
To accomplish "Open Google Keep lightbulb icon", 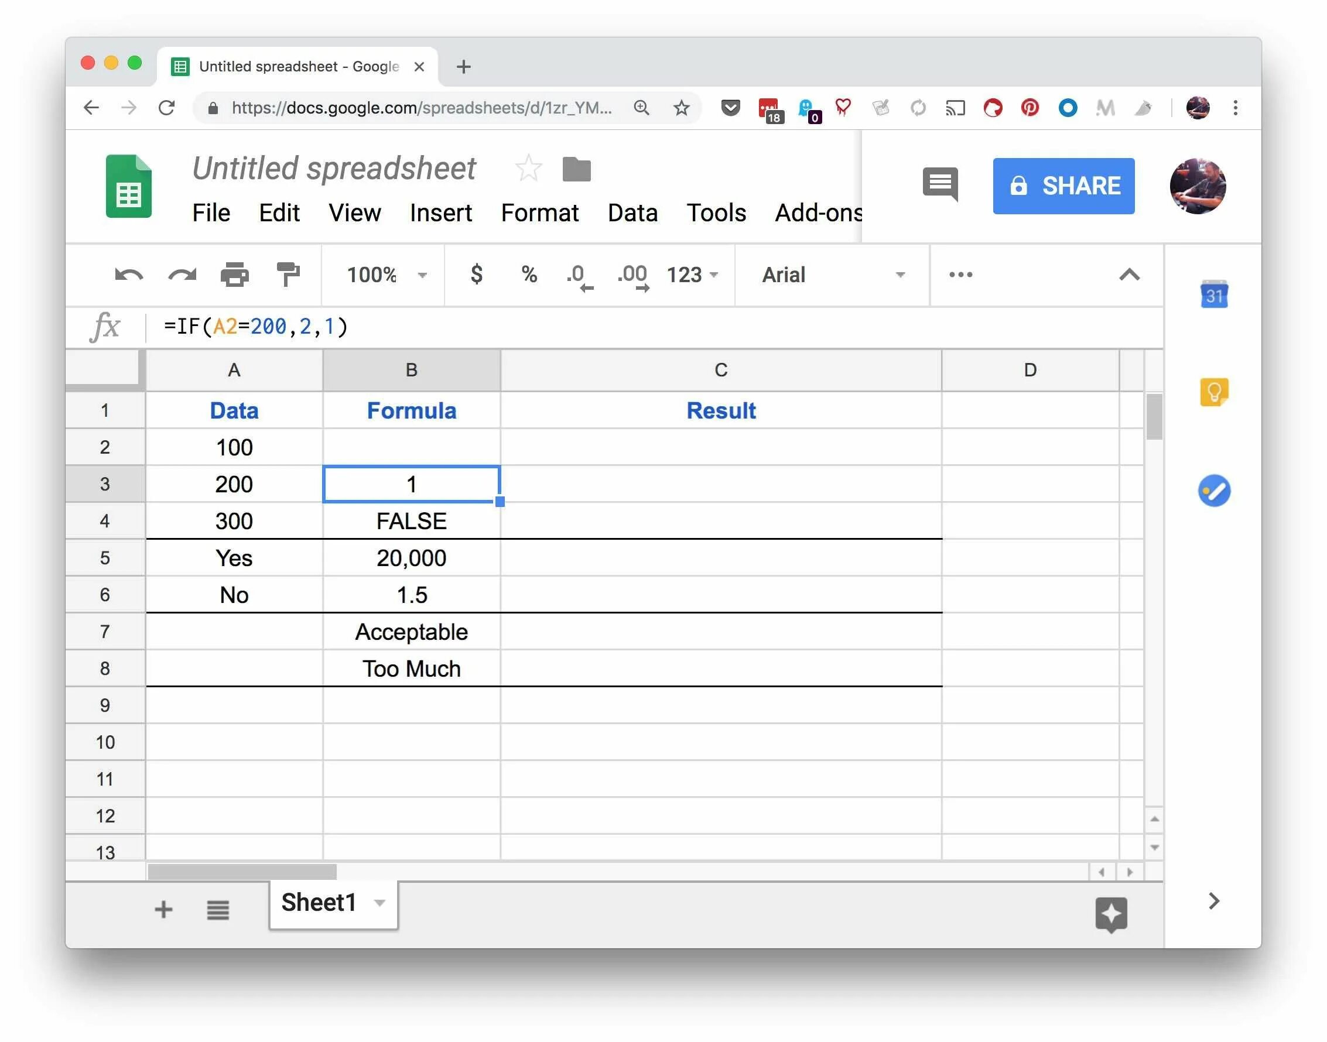I will pyautogui.click(x=1213, y=392).
